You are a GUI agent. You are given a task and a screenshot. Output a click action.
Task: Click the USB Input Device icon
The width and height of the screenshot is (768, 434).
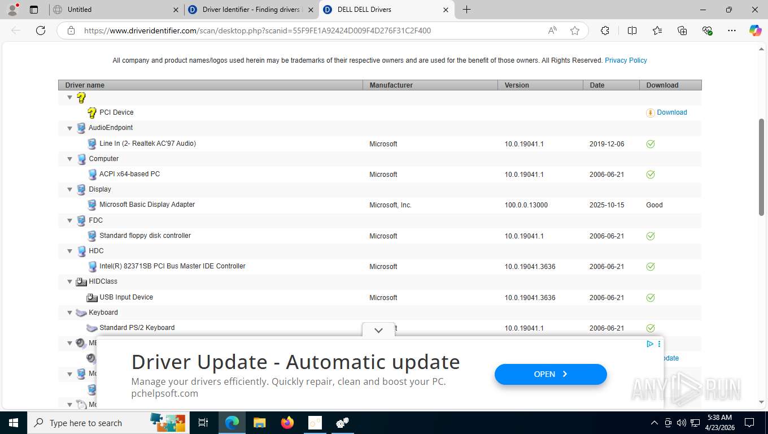pyautogui.click(x=92, y=297)
